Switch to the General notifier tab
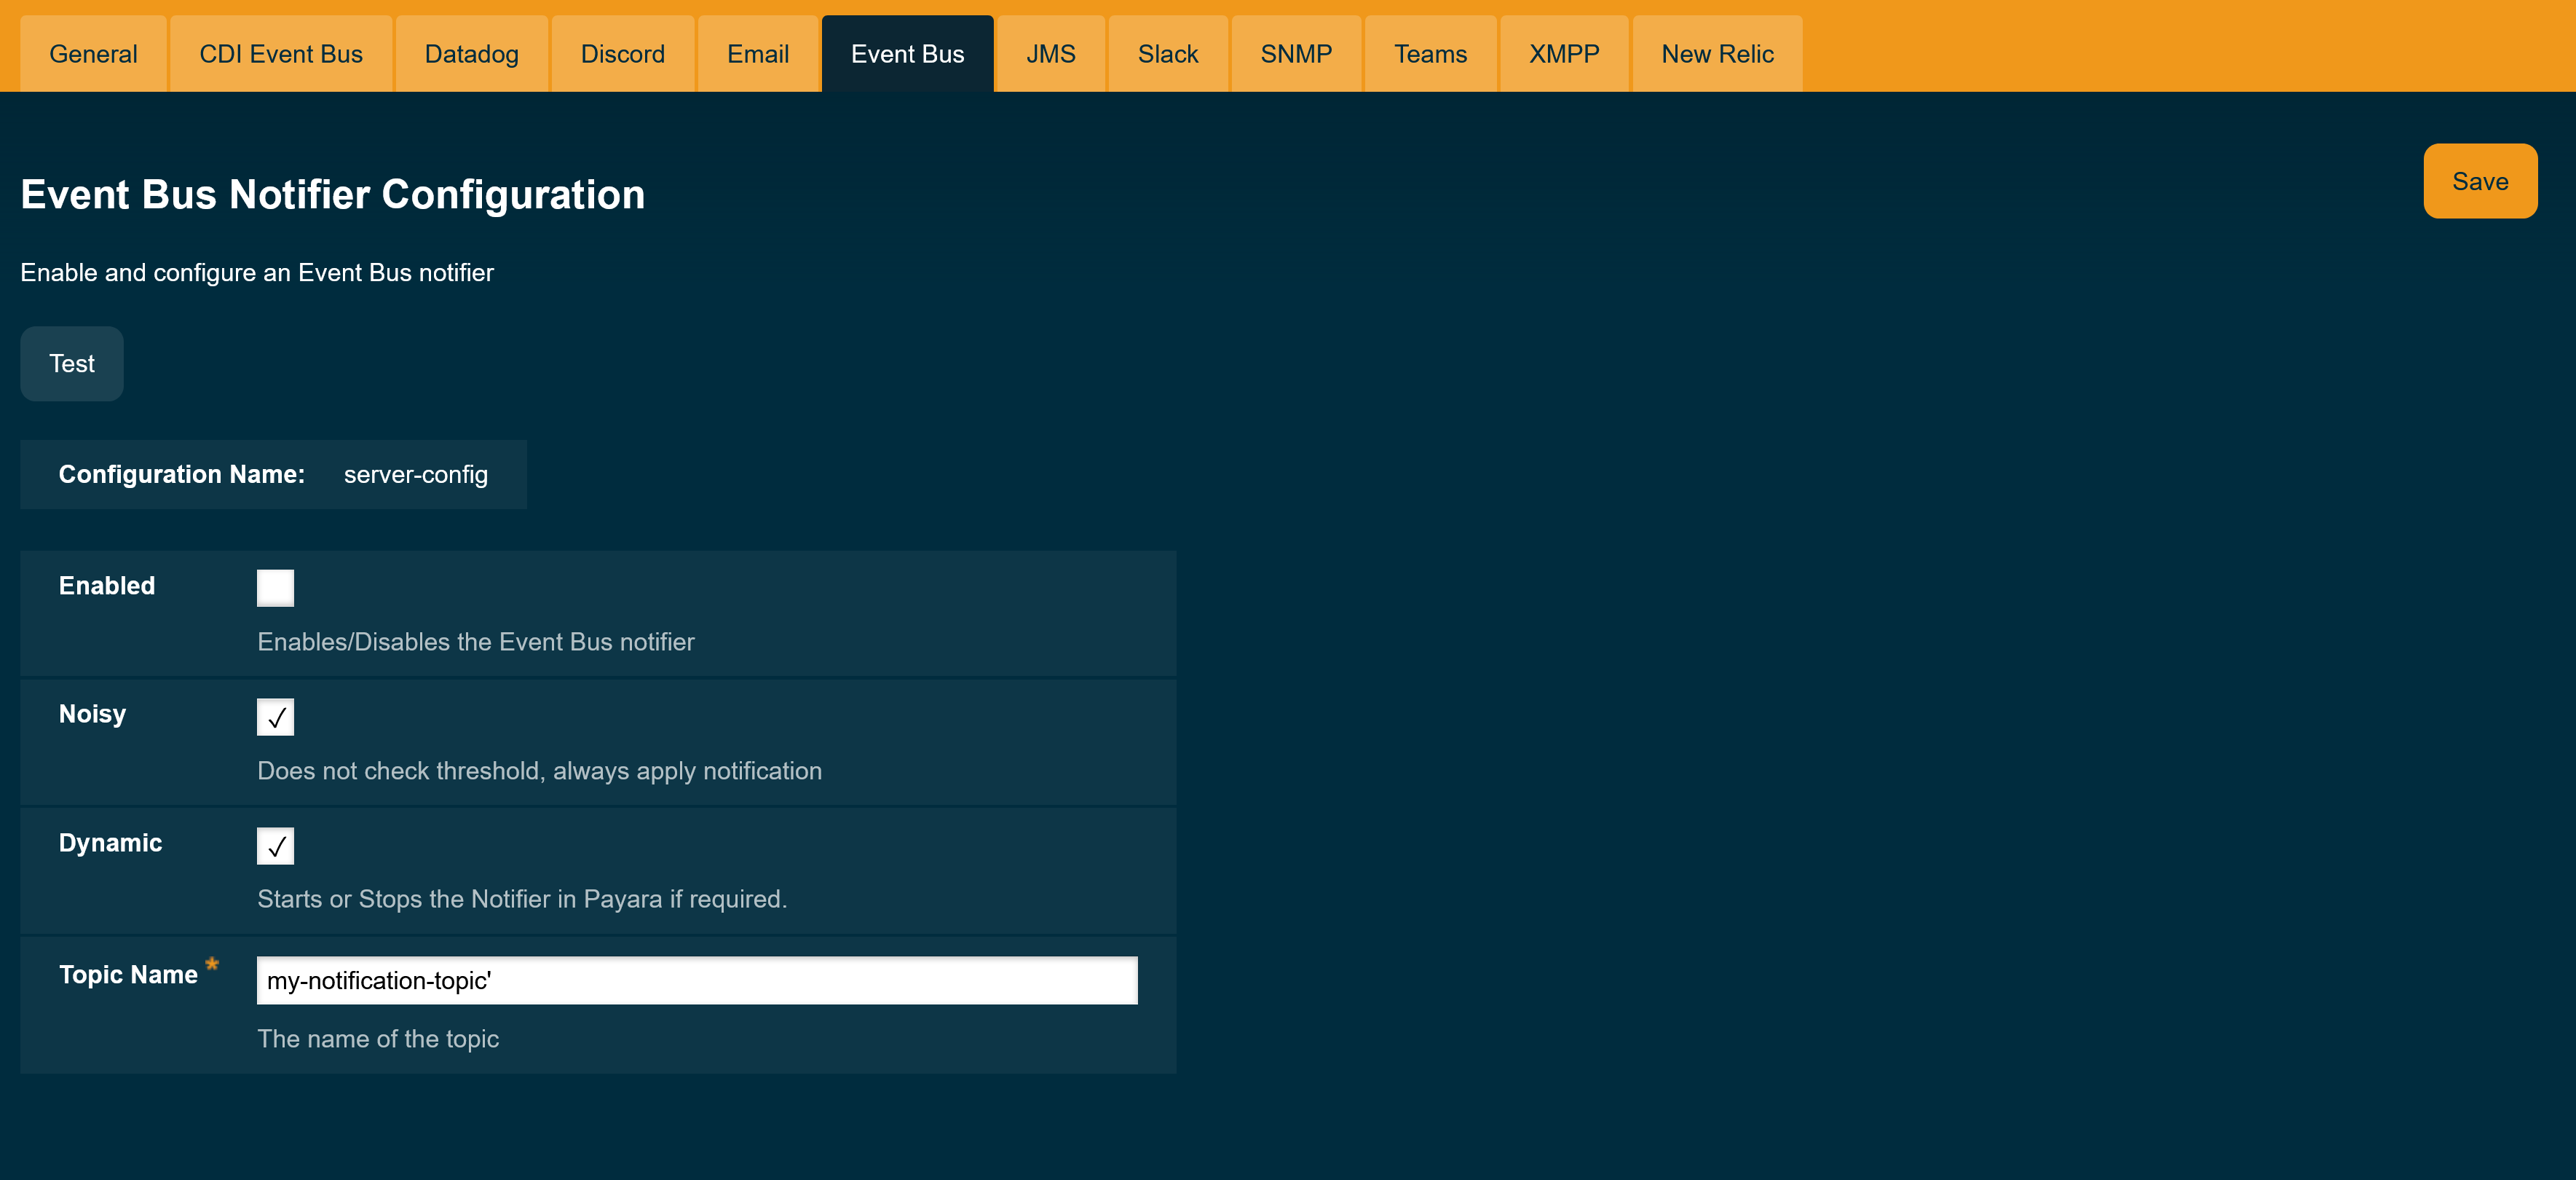2576x1180 pixels. click(x=92, y=53)
